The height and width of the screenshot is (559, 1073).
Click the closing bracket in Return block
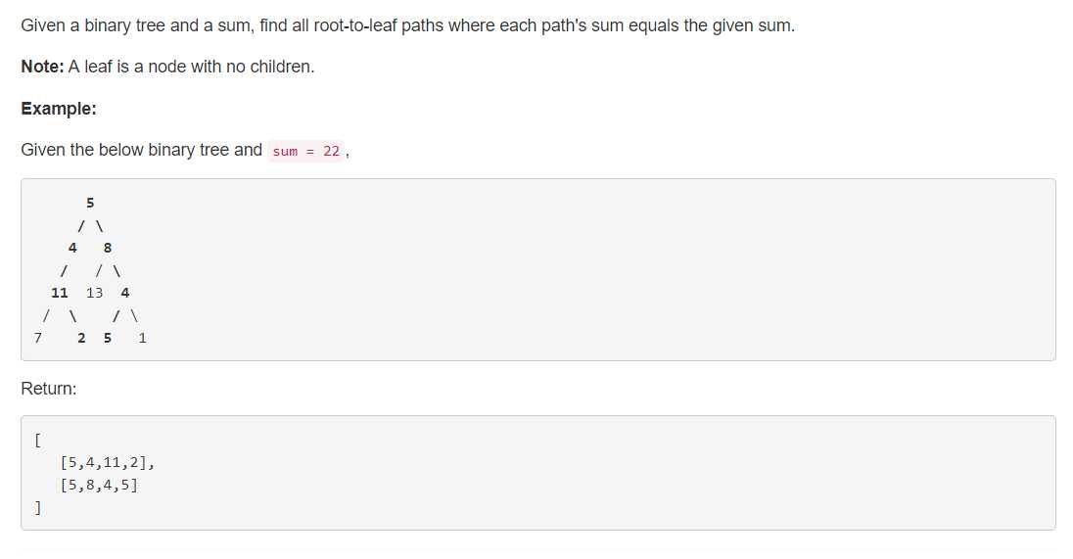pyautogui.click(x=37, y=508)
